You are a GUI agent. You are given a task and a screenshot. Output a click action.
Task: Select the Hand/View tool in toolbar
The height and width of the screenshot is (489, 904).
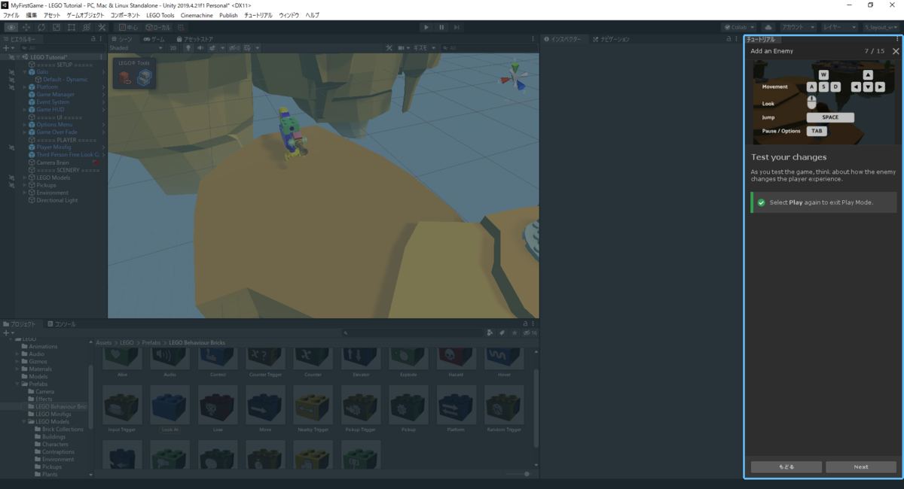click(11, 27)
